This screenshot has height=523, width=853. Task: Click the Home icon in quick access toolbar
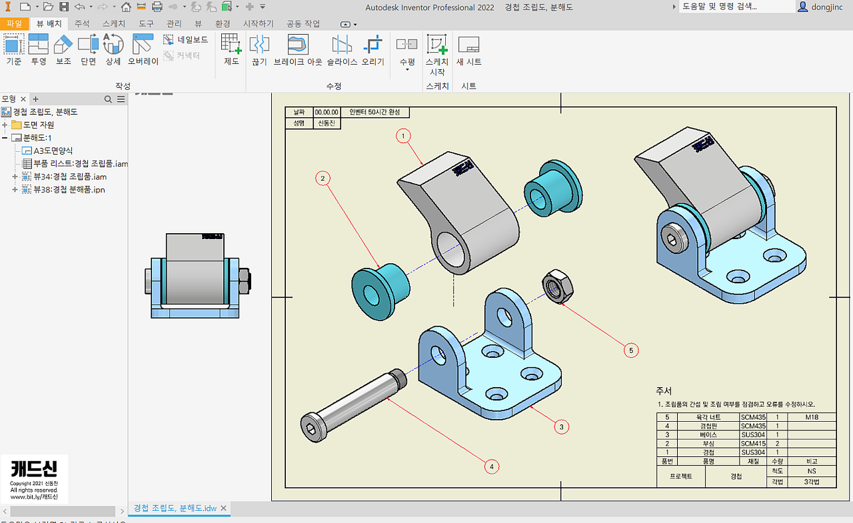(126, 7)
